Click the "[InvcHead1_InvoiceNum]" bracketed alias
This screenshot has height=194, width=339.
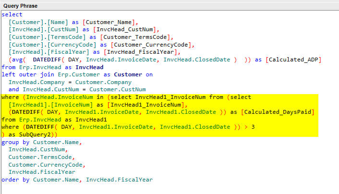[x=145, y=105]
